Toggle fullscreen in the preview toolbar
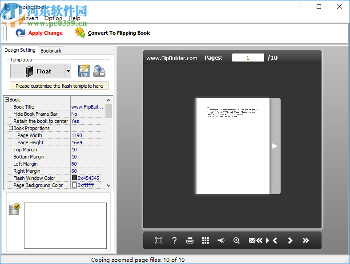The width and height of the screenshot is (350, 264). [x=159, y=240]
